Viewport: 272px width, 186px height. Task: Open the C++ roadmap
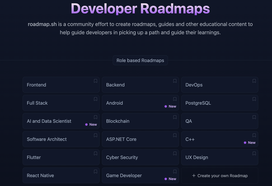(x=219, y=139)
